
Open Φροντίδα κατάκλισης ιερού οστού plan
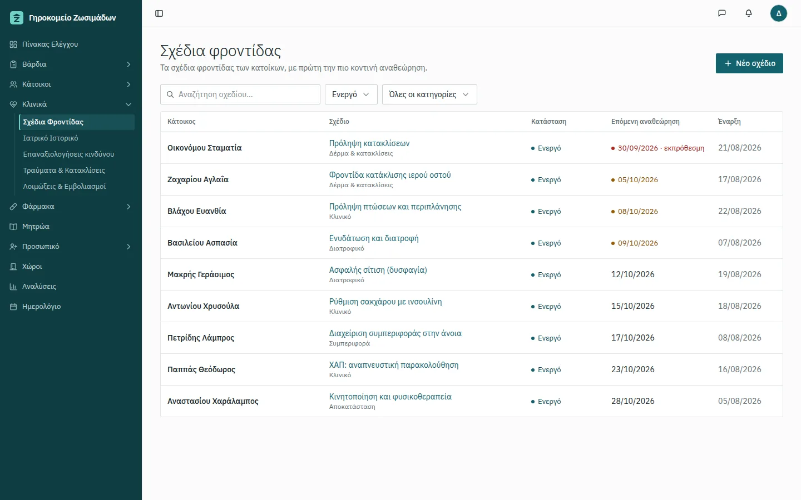[390, 175]
